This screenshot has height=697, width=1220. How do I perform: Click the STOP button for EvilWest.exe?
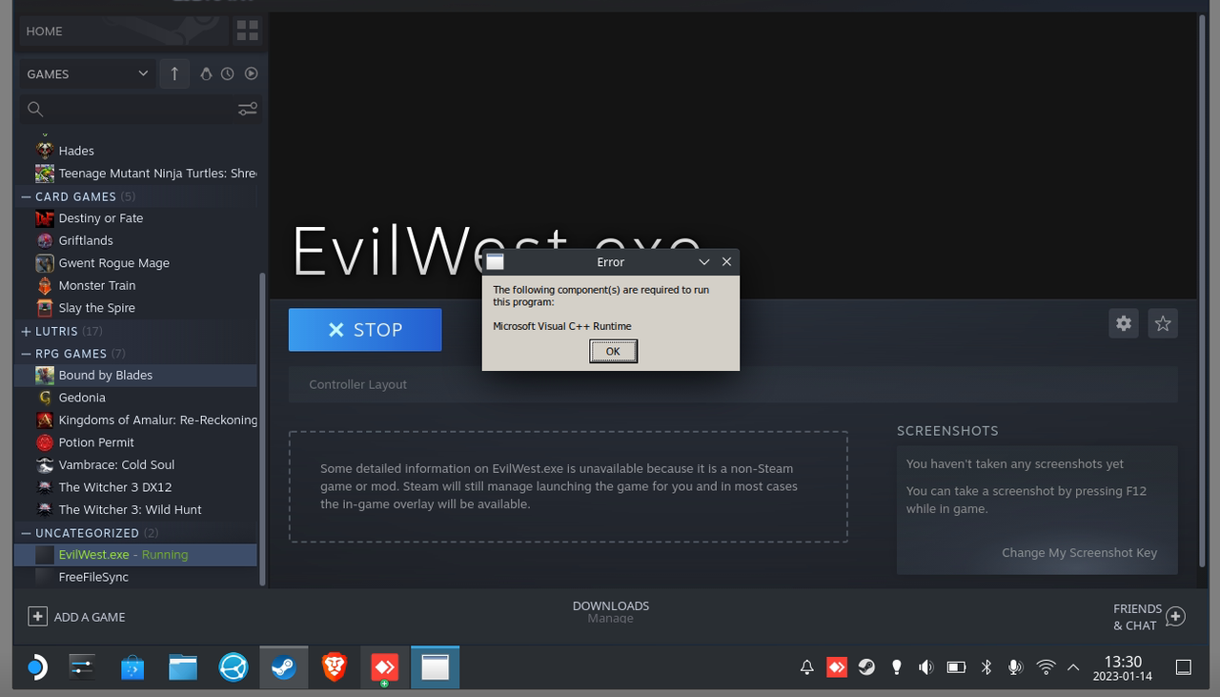[x=365, y=330]
